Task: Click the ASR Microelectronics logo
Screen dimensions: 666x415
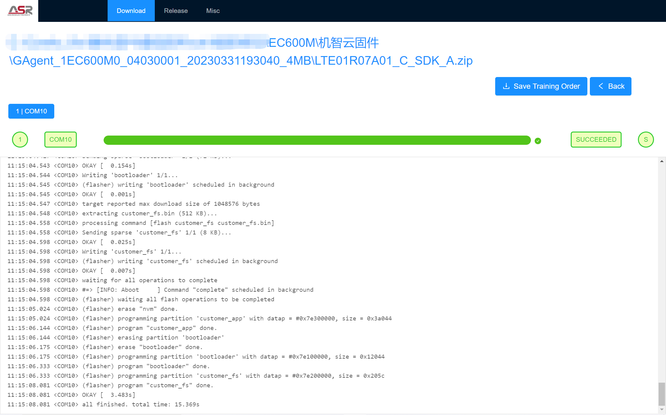Action: point(19,11)
